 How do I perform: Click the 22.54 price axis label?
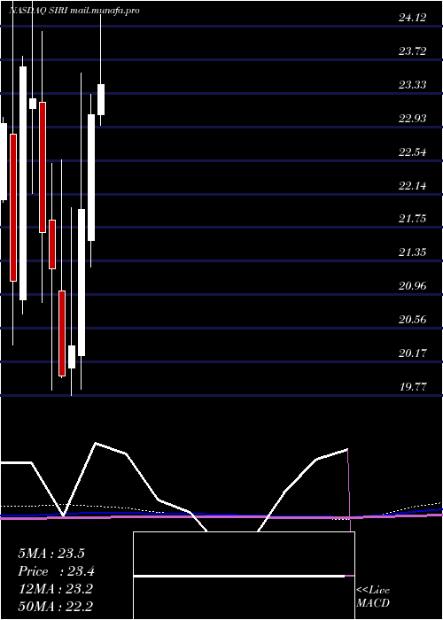click(x=413, y=151)
